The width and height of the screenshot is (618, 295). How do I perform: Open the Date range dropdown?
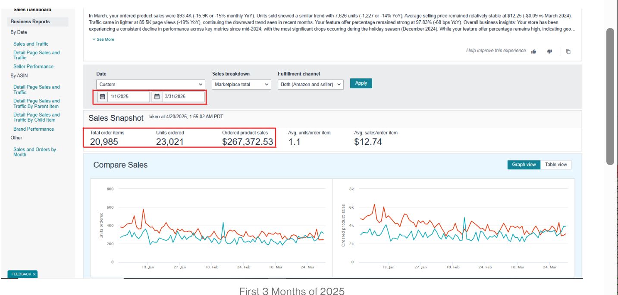(151, 85)
